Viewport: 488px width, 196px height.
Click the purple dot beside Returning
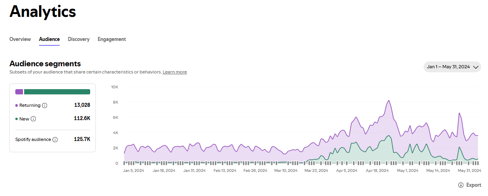[17, 106]
